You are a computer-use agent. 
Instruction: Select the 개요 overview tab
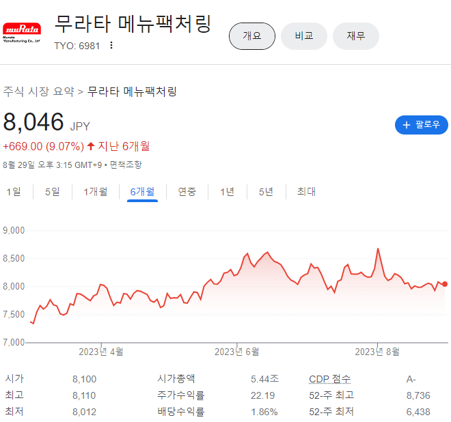(x=252, y=36)
